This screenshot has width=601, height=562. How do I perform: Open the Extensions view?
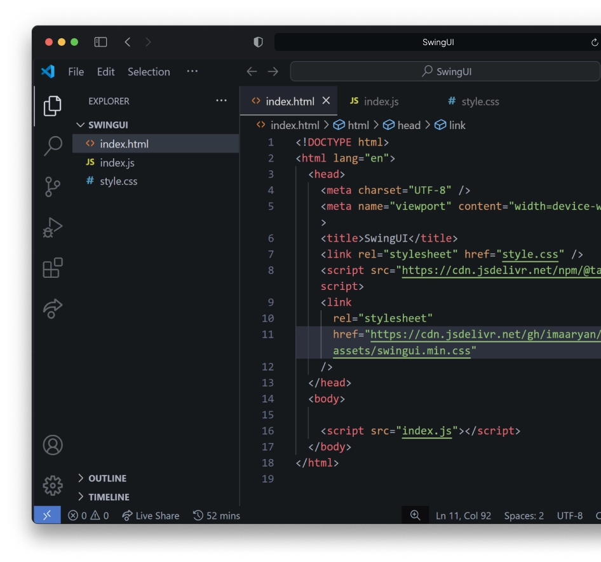coord(53,268)
